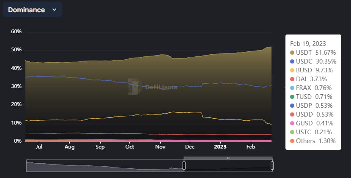Image resolution: width=351 pixels, height=178 pixels.
Task: Click the 'USDC 30.35%' tooltip entry
Action: [x=313, y=61]
